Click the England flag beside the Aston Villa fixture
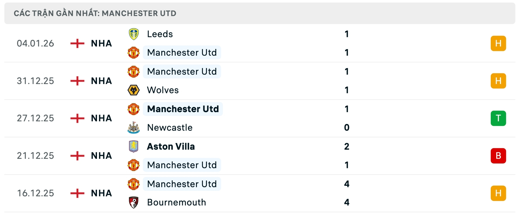This screenshot has width=520, height=214. pos(77,156)
